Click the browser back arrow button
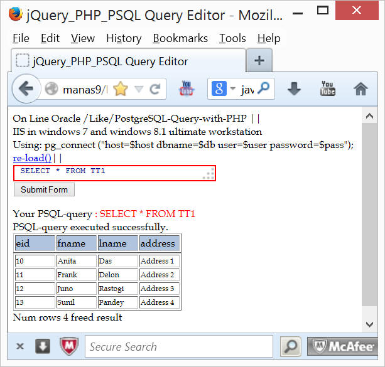This screenshot has height=367, width=385. [26, 89]
